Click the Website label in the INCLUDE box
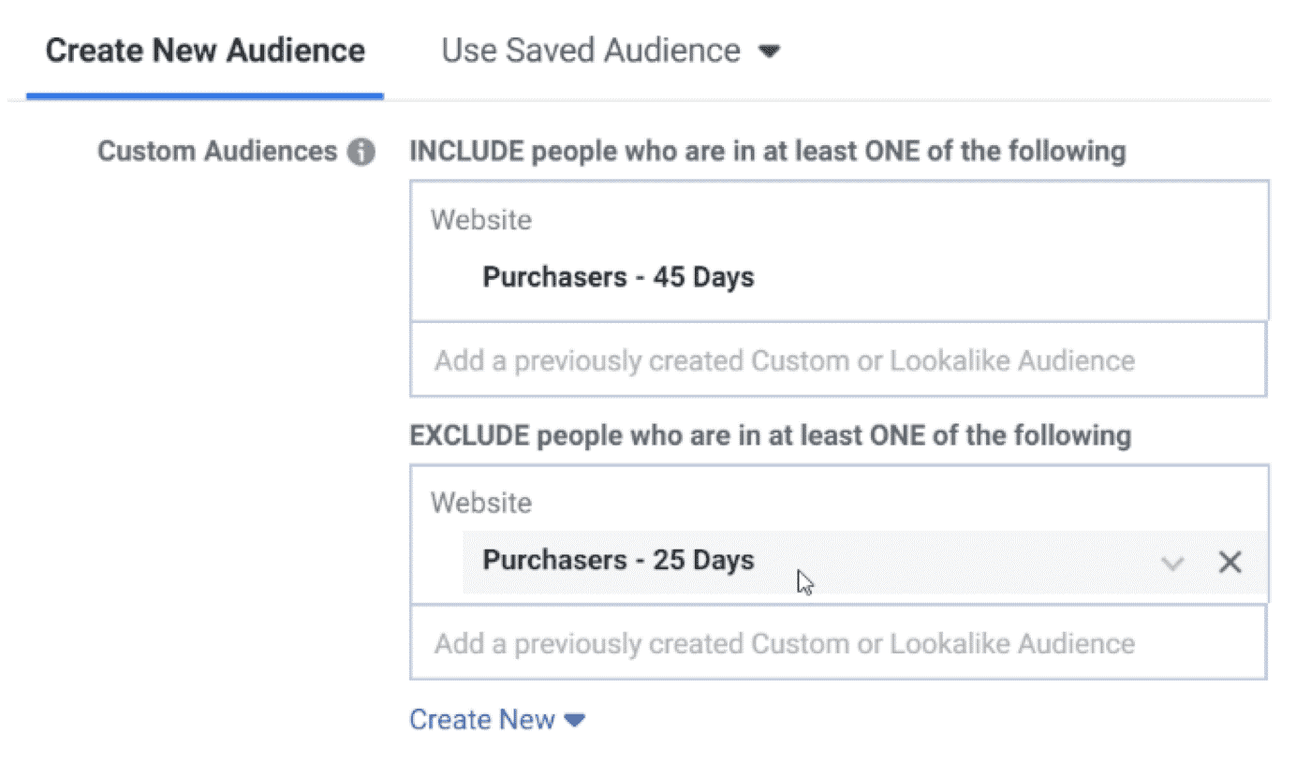 click(x=480, y=219)
